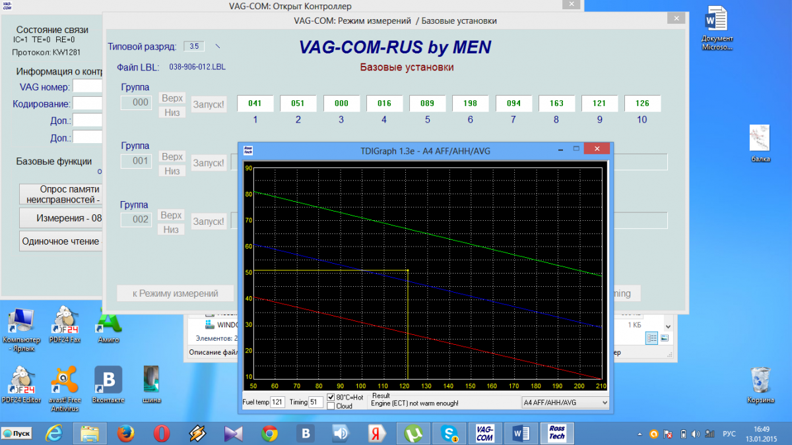792x445 pixels.
Task: Click the Группа 000 number field
Action: [137, 103]
